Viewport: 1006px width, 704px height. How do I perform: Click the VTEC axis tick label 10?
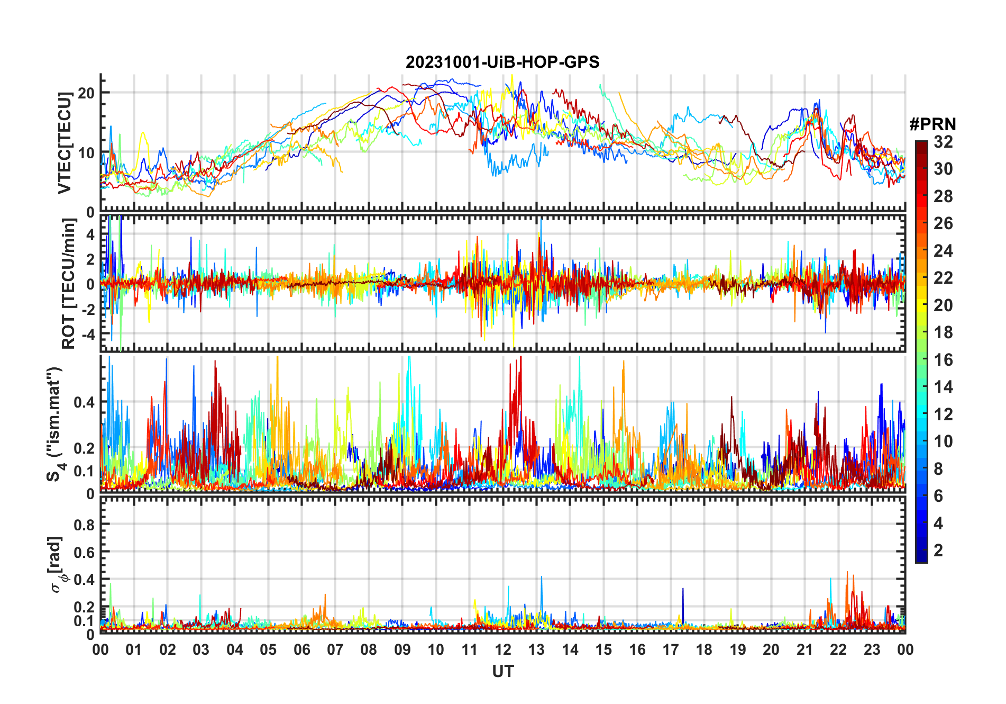click(x=85, y=154)
